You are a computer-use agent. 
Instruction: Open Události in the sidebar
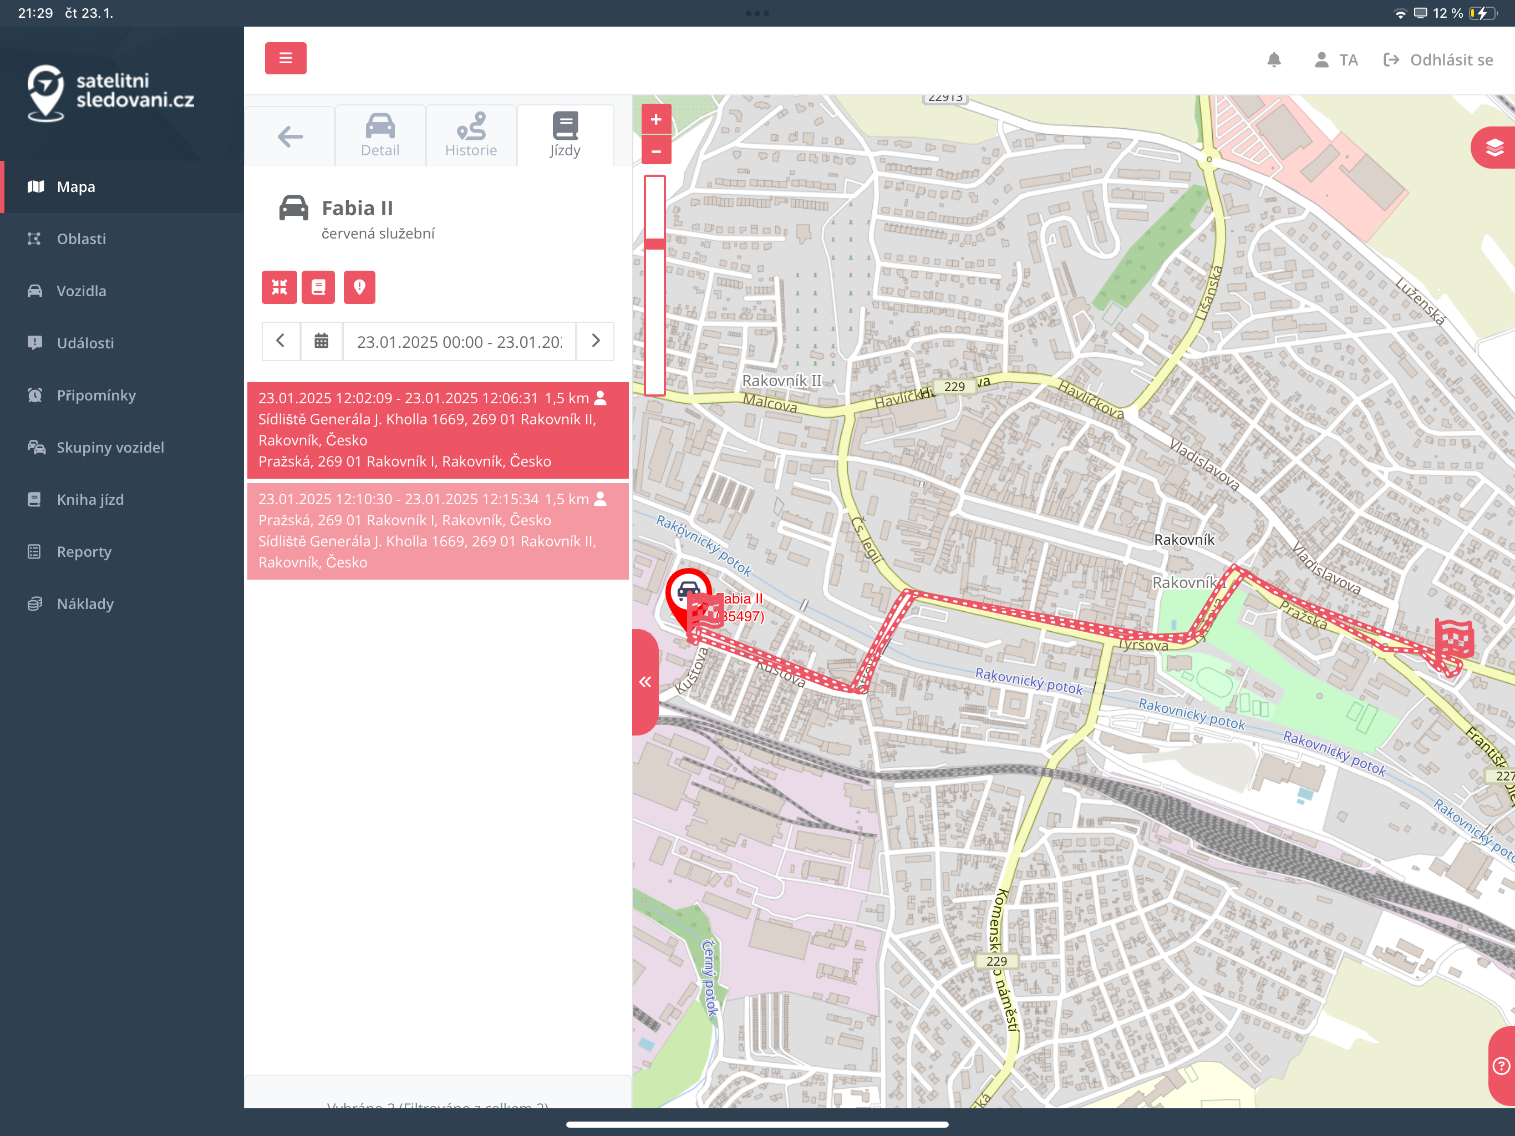(x=122, y=343)
